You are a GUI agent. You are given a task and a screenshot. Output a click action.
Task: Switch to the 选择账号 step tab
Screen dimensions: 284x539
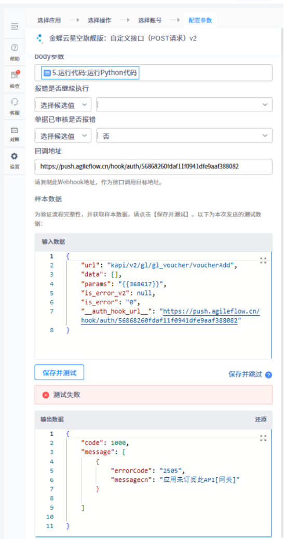(x=150, y=20)
